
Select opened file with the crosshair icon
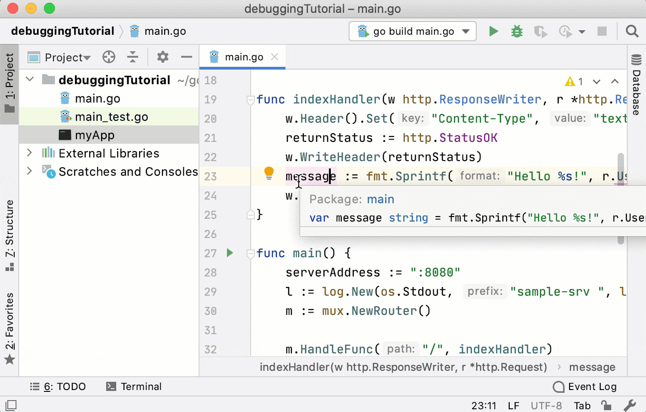coord(108,57)
